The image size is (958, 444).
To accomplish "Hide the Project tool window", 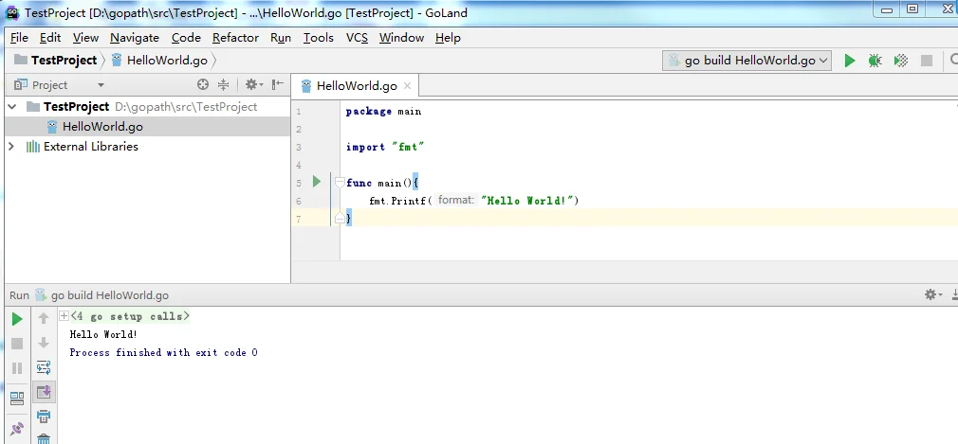I will point(278,85).
